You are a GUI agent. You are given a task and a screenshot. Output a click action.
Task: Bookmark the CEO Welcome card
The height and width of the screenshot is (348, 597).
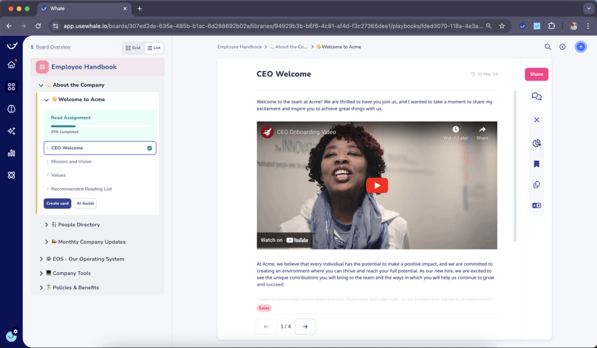(x=536, y=164)
